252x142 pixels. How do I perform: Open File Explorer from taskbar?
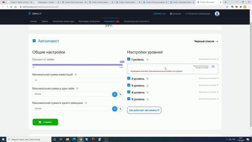[67, 139]
